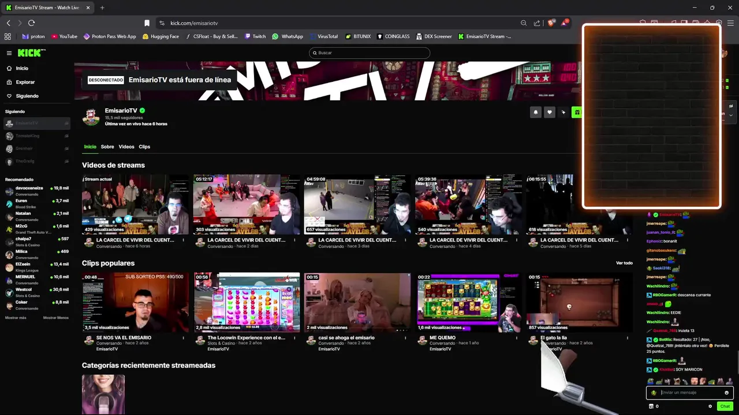Click the zoom-out magnifier in address bar
Screen dimensions: 739x415
tap(524, 23)
